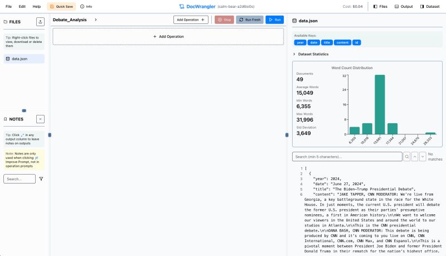Open the File menu
446x256 pixels.
pyautogui.click(x=8, y=6)
